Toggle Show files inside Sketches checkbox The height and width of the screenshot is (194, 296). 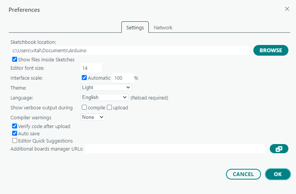(14, 59)
